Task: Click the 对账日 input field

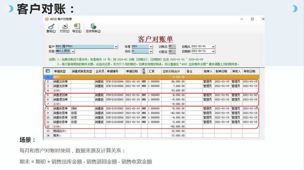Action: tap(172, 46)
